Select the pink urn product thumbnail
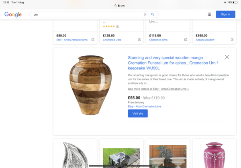The height and width of the screenshot is (168, 241). click(214, 155)
